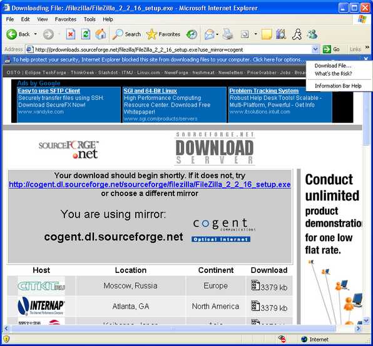
Task: Click the ThinkGeek link in OSTG bar
Action: coord(83,72)
